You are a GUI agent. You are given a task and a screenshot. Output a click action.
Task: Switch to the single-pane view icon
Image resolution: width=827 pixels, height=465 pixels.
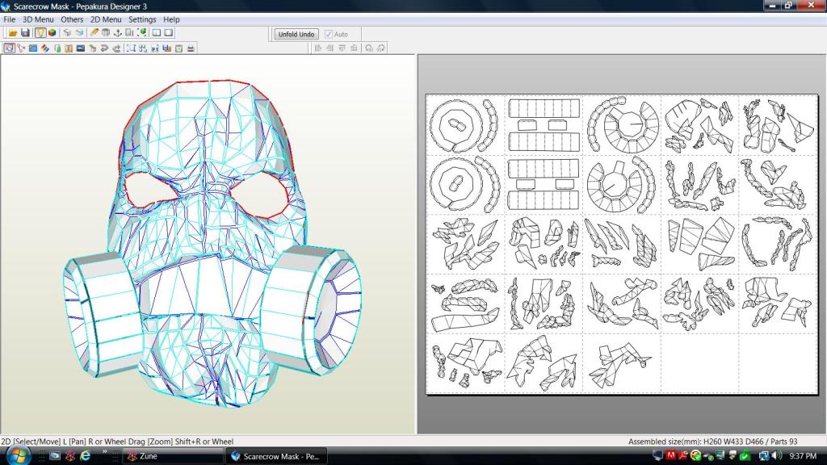(169, 33)
